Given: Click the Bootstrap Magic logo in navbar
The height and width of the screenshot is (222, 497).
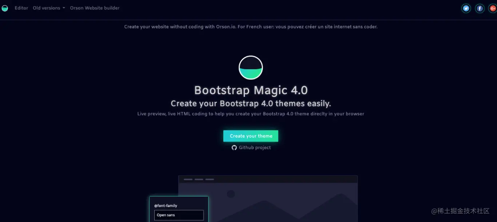Looking at the screenshot, I should pos(5,8).
